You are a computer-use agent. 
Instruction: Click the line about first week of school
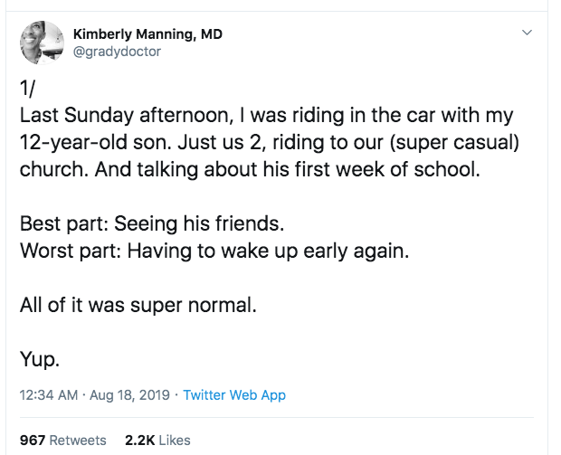[250, 169]
